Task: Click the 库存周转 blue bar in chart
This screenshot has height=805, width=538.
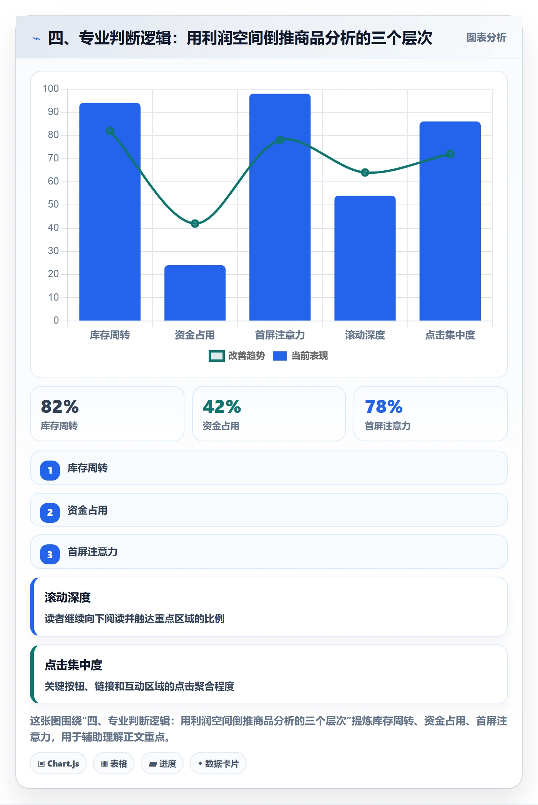Action: pyautogui.click(x=110, y=211)
